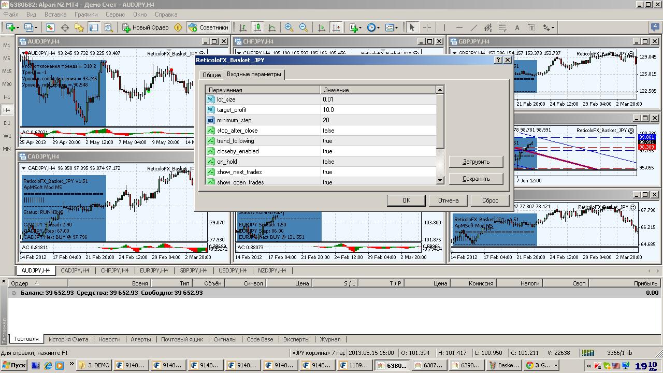The height and width of the screenshot is (373, 663).
Task: Click the lot_size value 0.01
Action: point(378,99)
